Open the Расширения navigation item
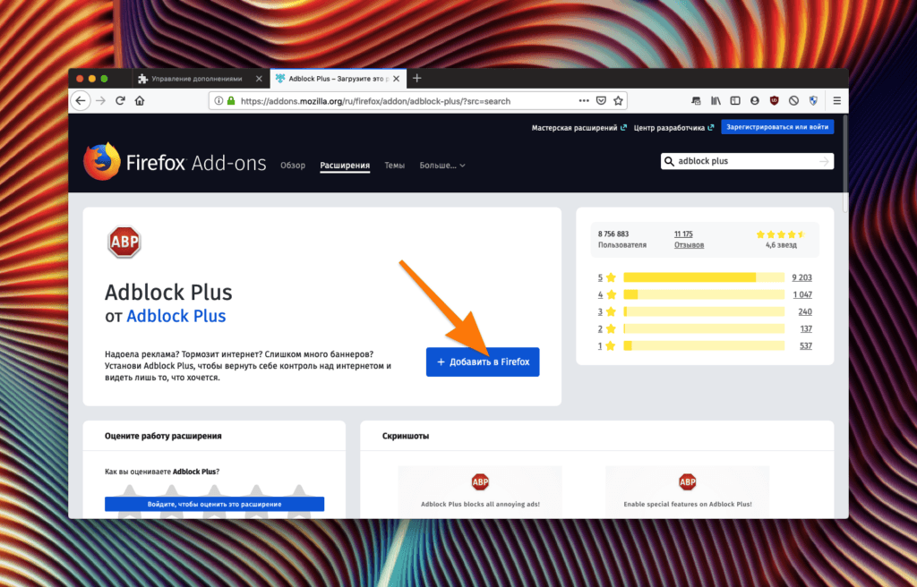917x587 pixels. [x=345, y=166]
